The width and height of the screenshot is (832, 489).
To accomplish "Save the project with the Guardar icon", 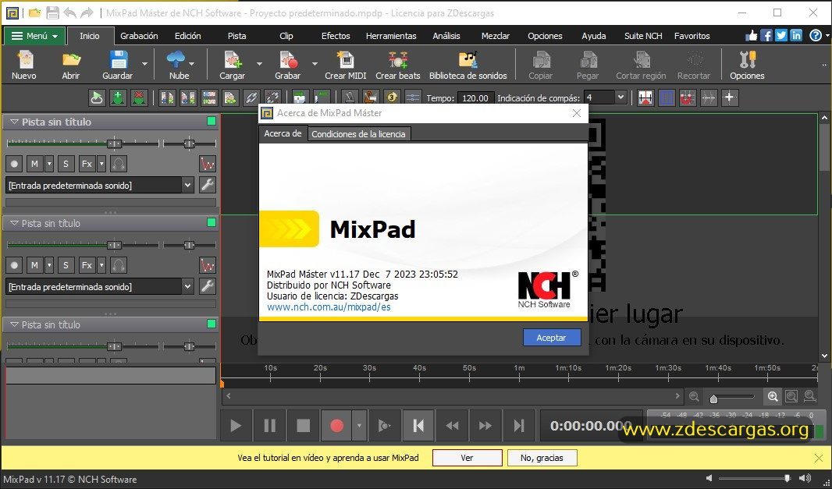I will pyautogui.click(x=117, y=59).
